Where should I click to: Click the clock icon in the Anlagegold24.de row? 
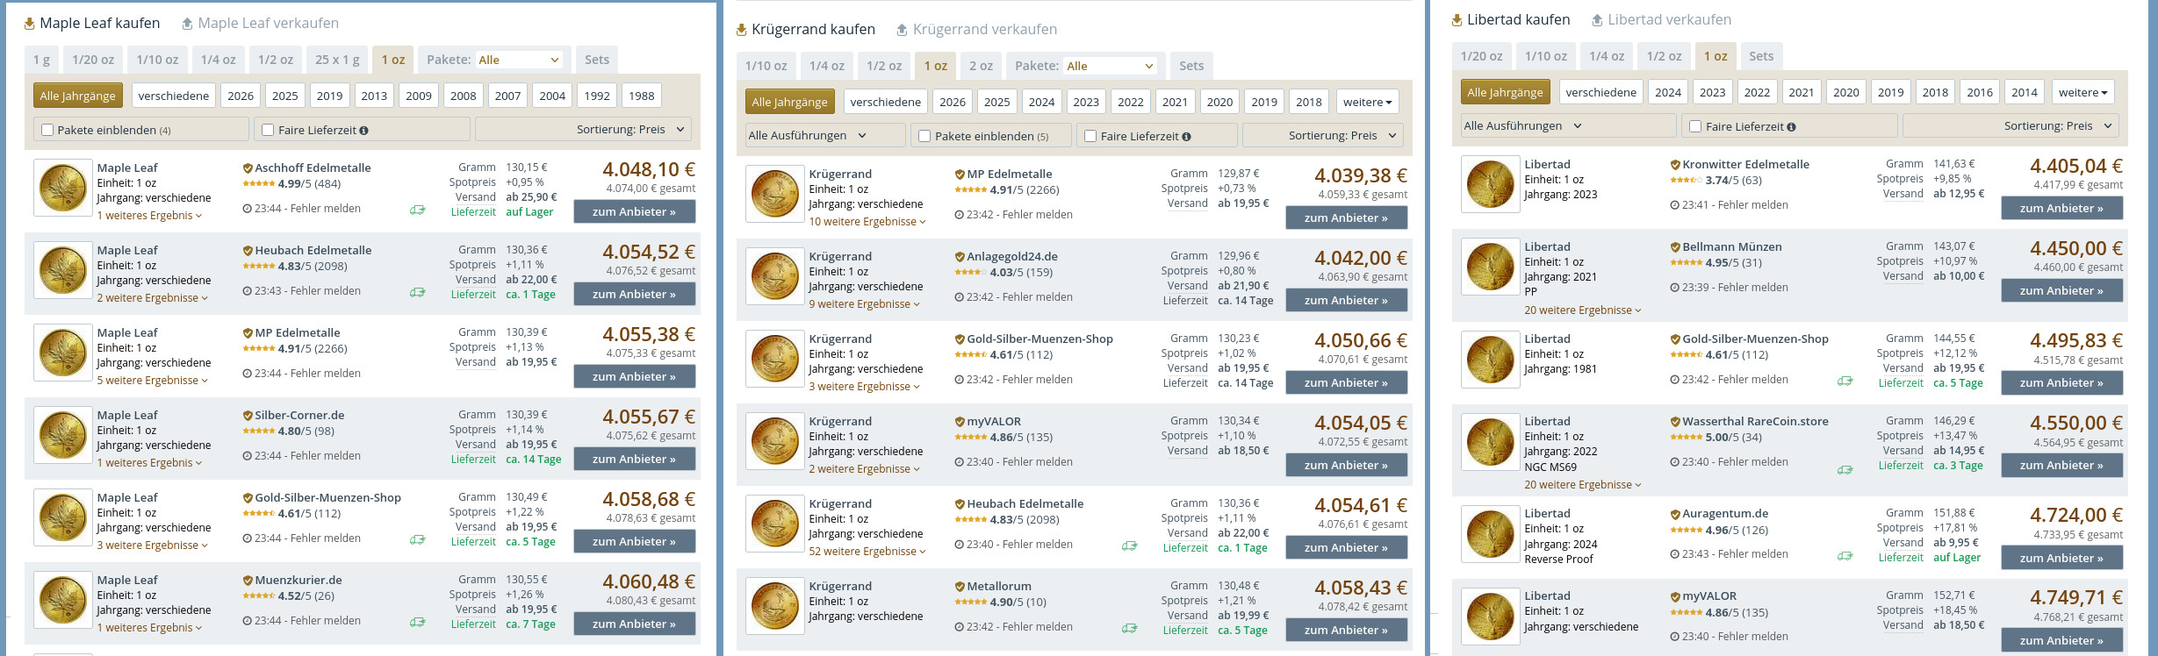pos(960,297)
